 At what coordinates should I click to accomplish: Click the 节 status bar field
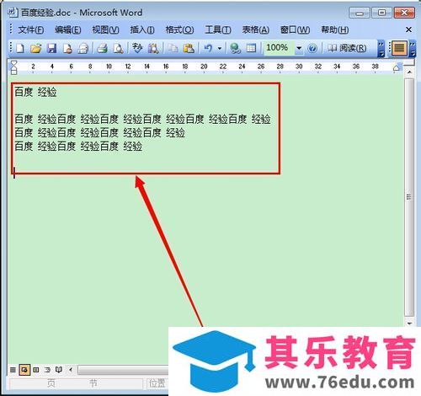click(x=93, y=383)
